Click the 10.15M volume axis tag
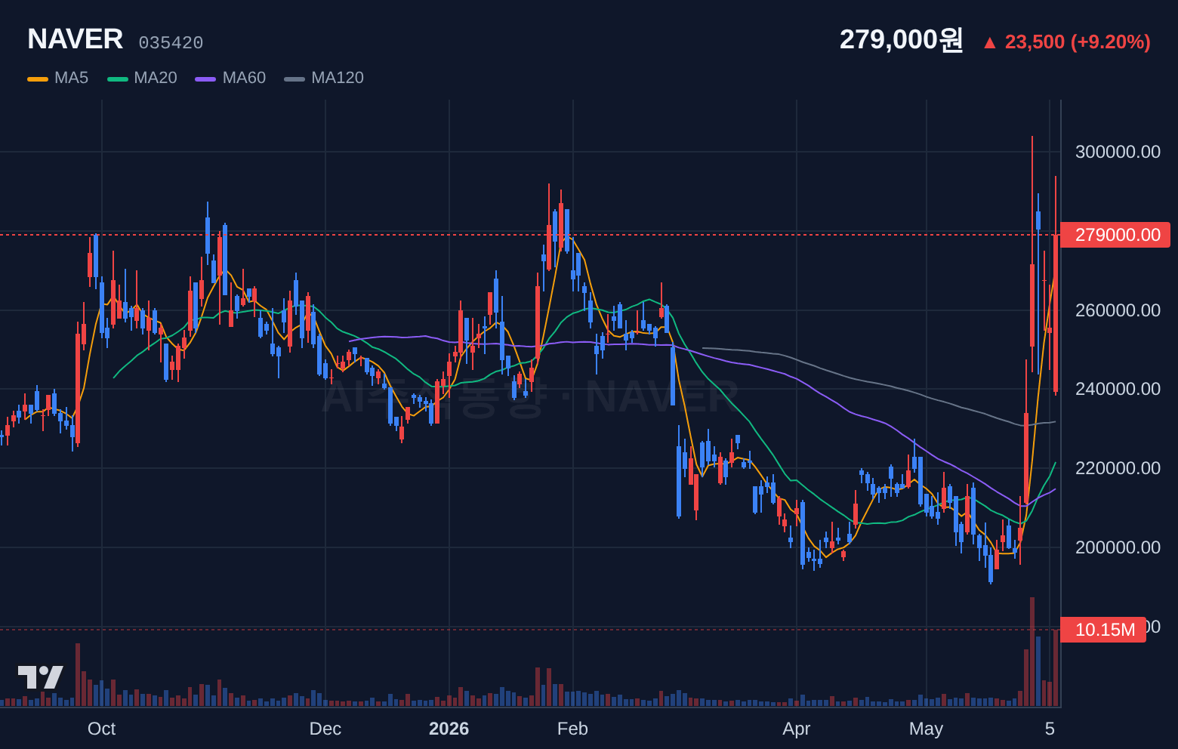Image resolution: width=1178 pixels, height=749 pixels. click(1103, 630)
